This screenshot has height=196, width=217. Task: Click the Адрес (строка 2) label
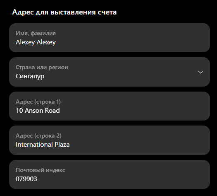point(38,136)
